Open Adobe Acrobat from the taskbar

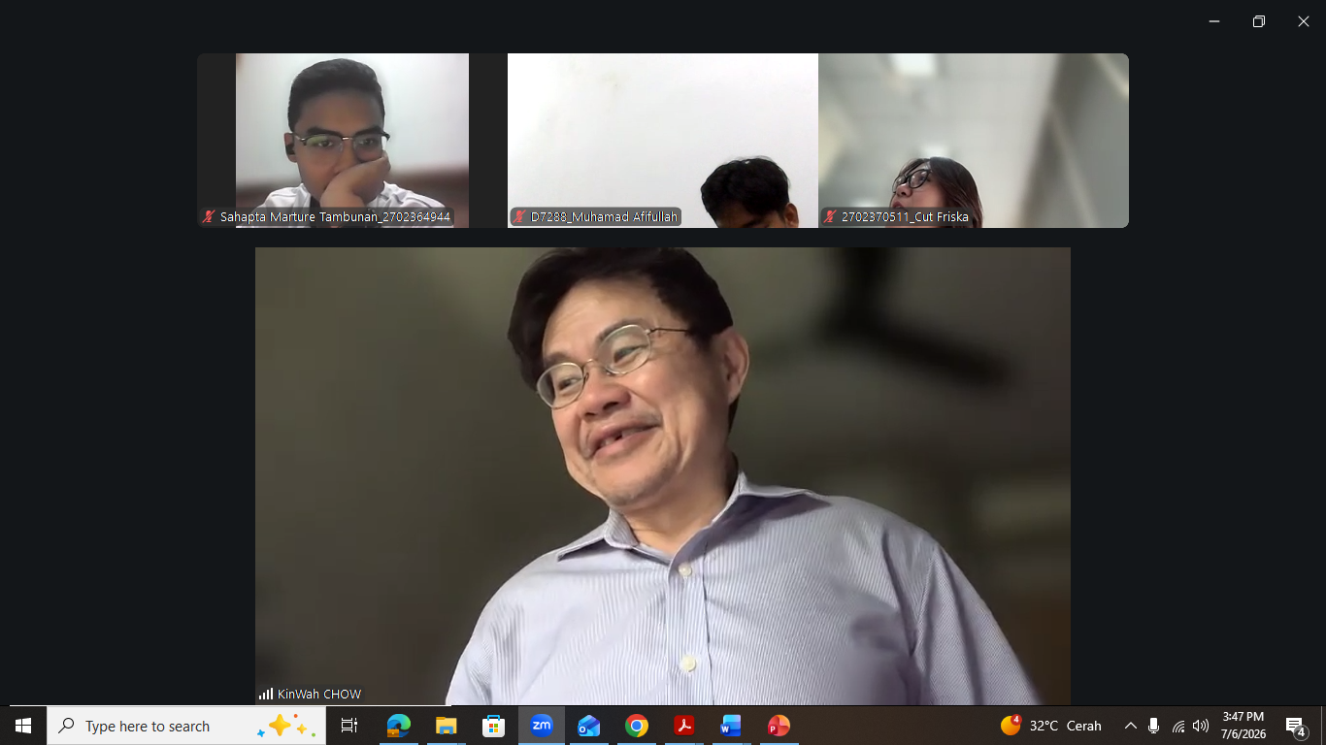click(x=683, y=726)
